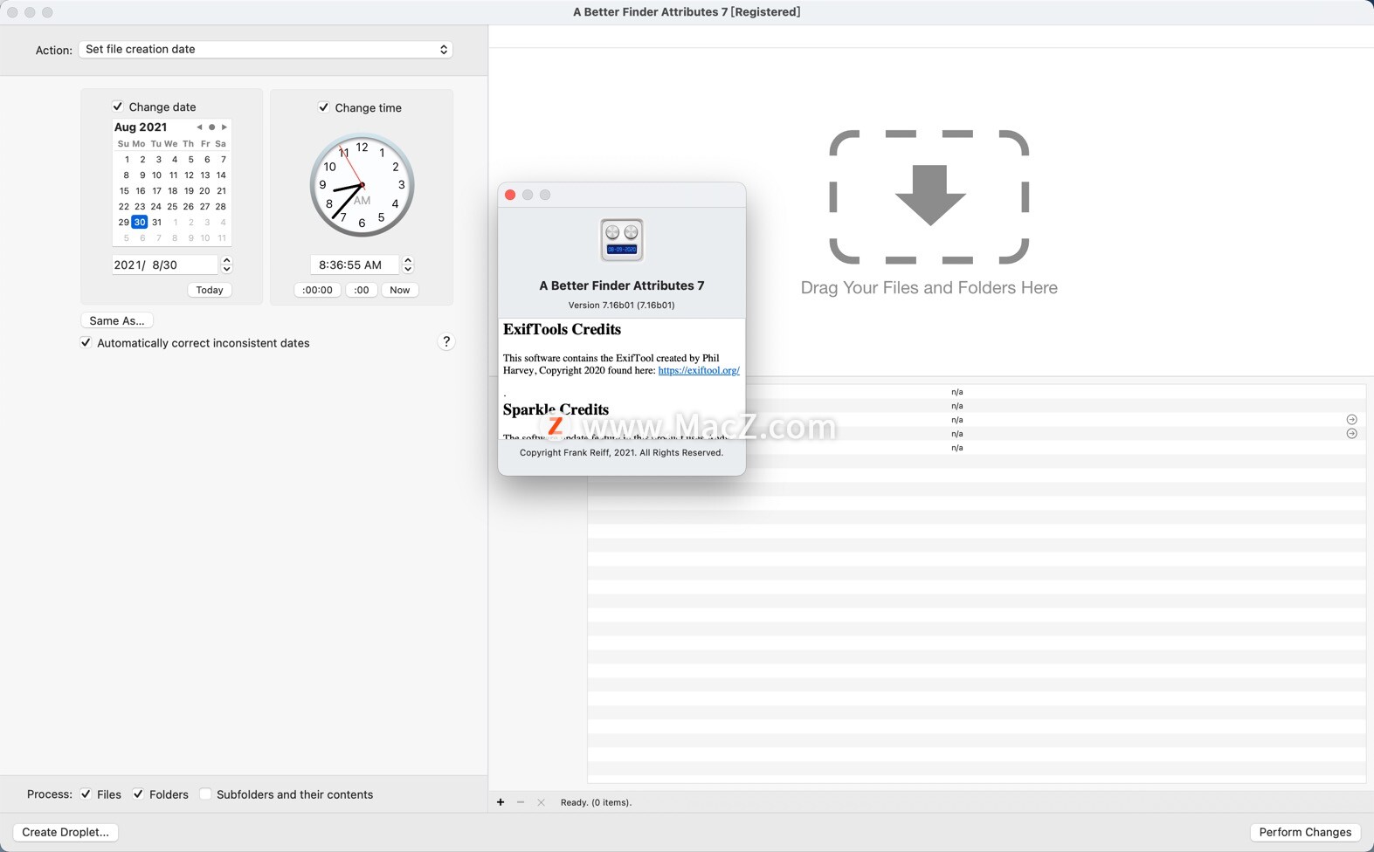The height and width of the screenshot is (852, 1374).
Task: Open the Action dropdown 'Set file creation date'
Action: [266, 50]
